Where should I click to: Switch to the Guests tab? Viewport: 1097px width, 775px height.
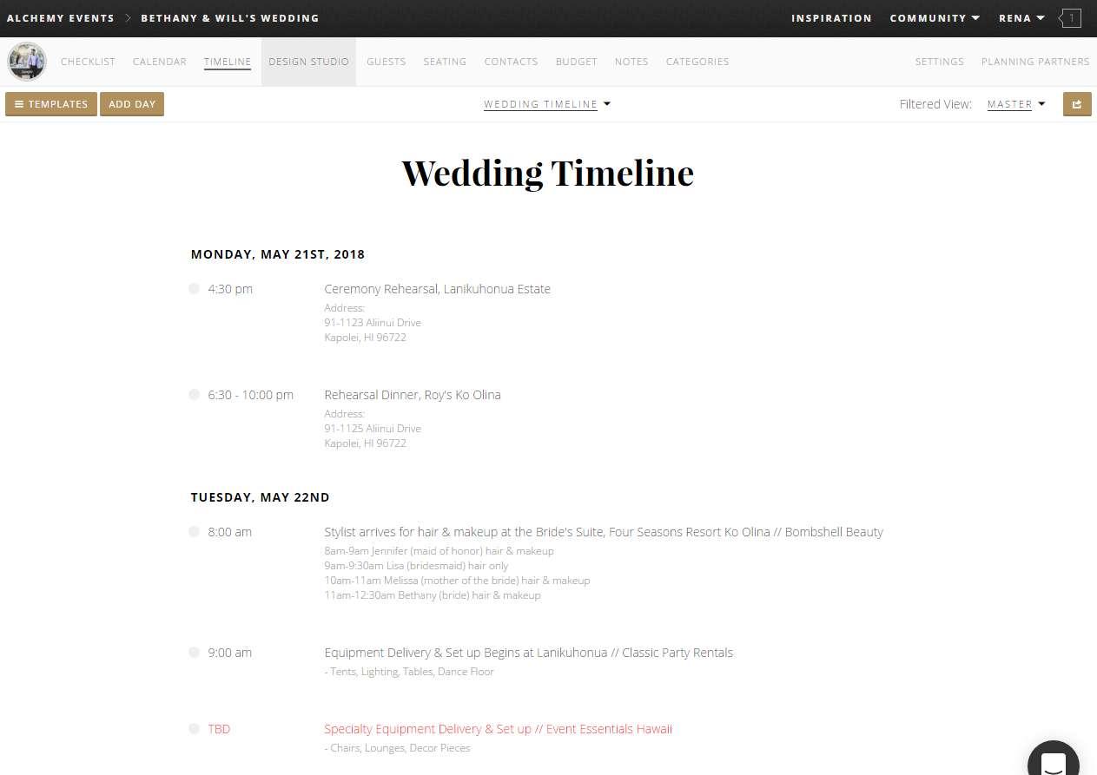click(x=387, y=62)
